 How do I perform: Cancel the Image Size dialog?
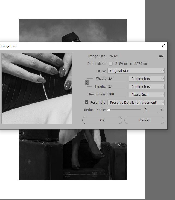click(144, 120)
